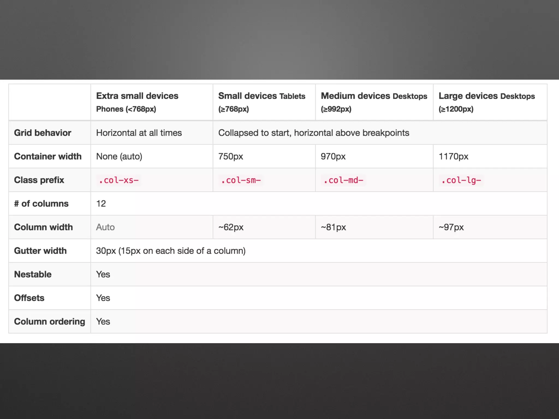Click the .col-xs- class prefix code
This screenshot has width=559, height=419.
(x=119, y=180)
